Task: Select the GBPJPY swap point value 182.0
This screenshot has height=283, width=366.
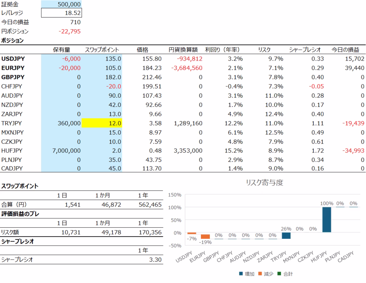Action: coord(102,77)
